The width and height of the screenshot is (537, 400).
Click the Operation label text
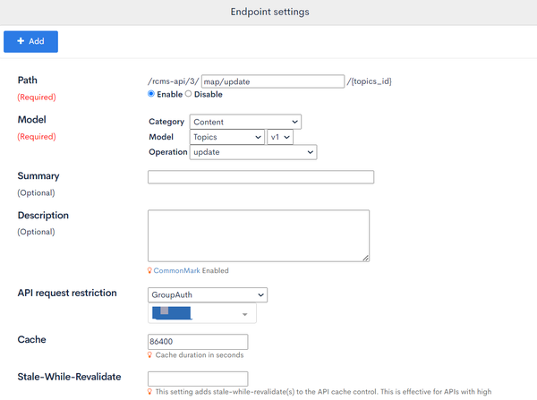point(168,152)
